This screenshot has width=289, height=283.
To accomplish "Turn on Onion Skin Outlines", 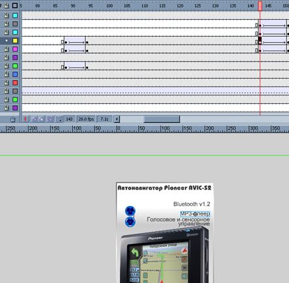I will 42,119.
